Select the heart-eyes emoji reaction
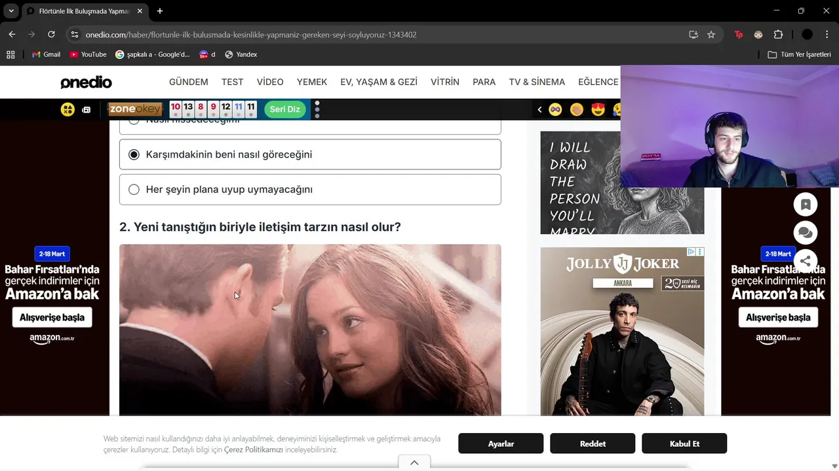This screenshot has width=839, height=471. tap(598, 109)
